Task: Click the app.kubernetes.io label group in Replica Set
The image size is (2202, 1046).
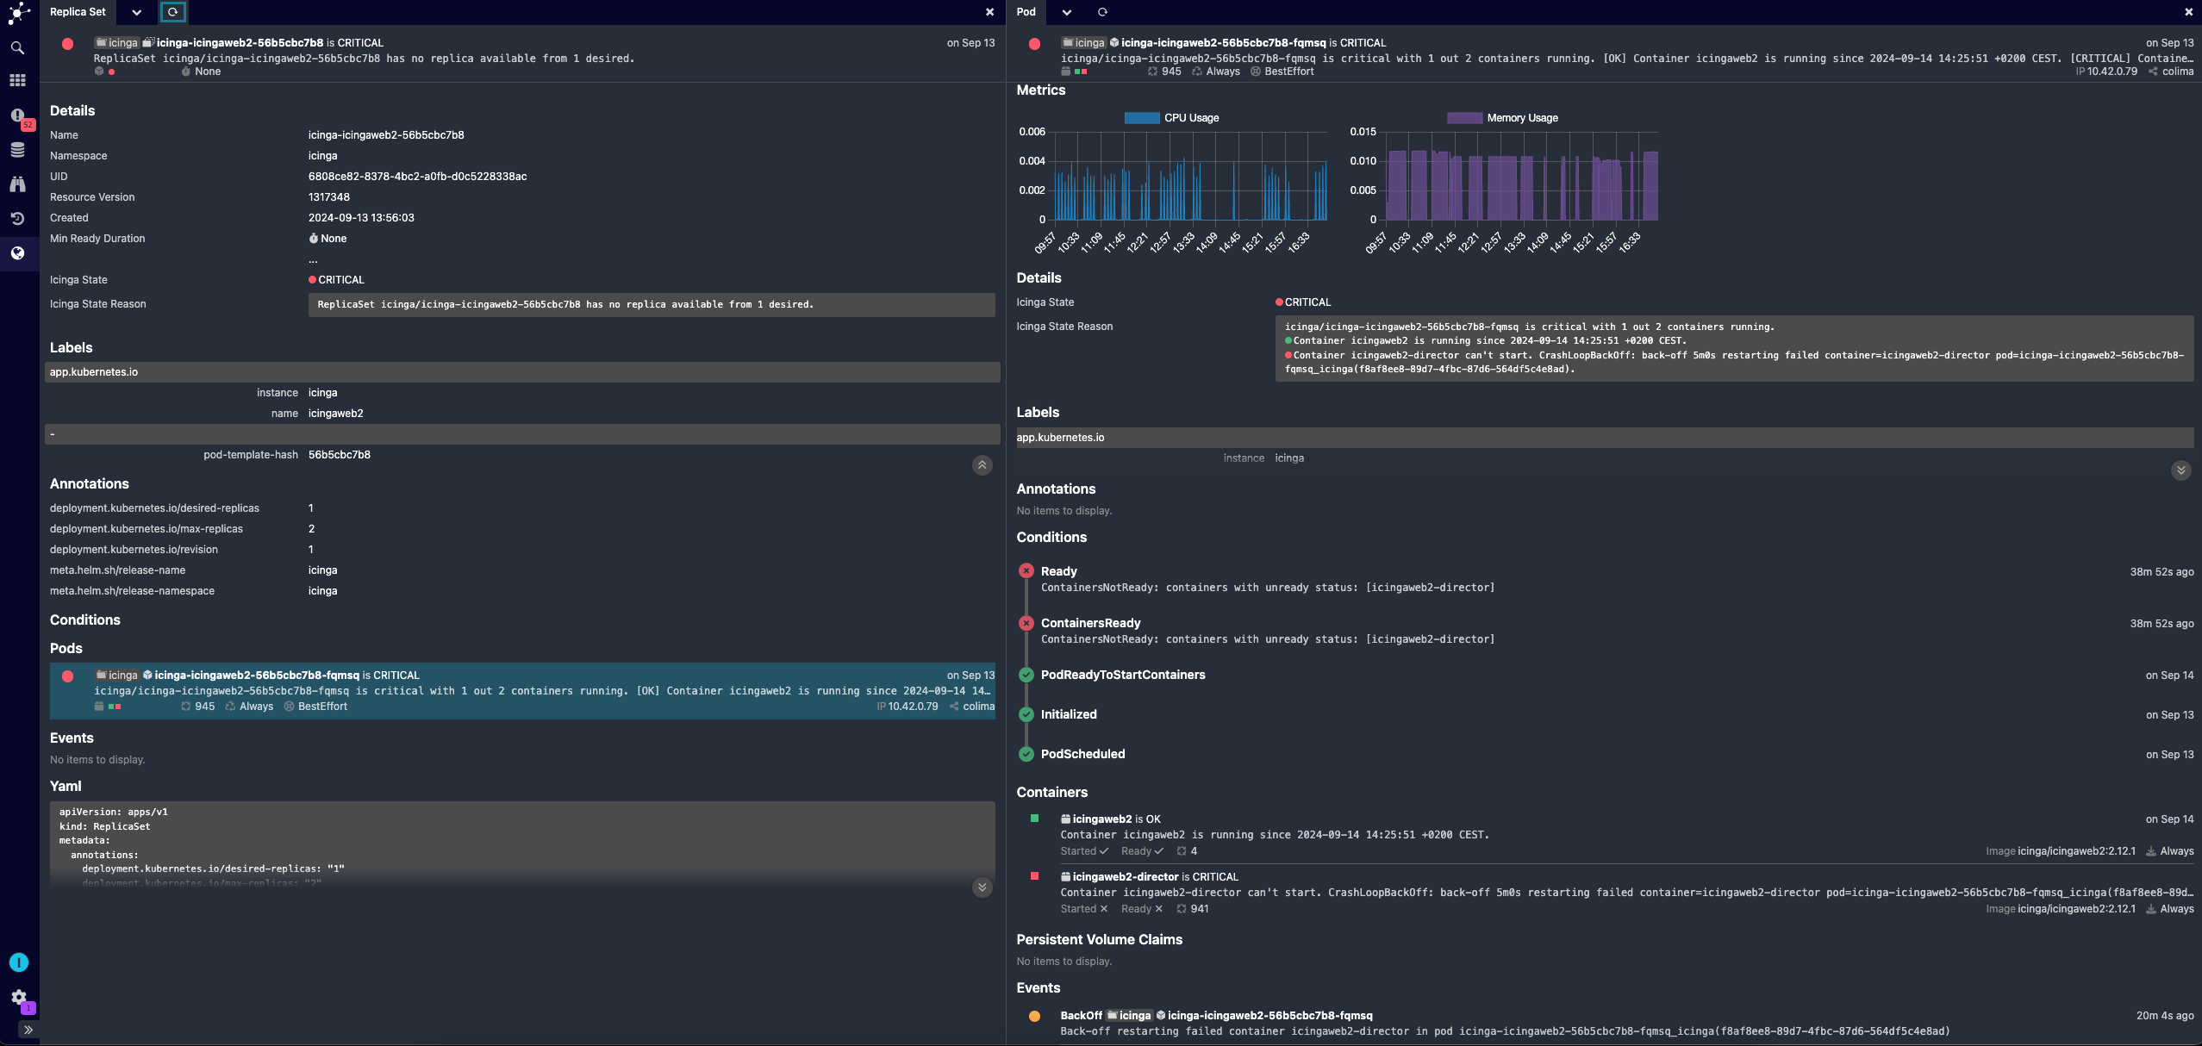Action: [522, 372]
